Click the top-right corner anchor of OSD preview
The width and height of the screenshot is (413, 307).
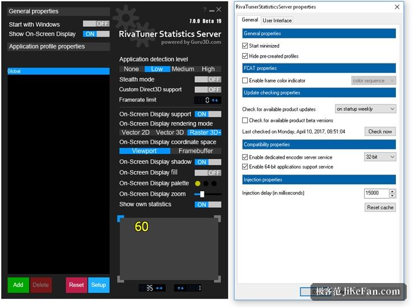click(x=218, y=219)
